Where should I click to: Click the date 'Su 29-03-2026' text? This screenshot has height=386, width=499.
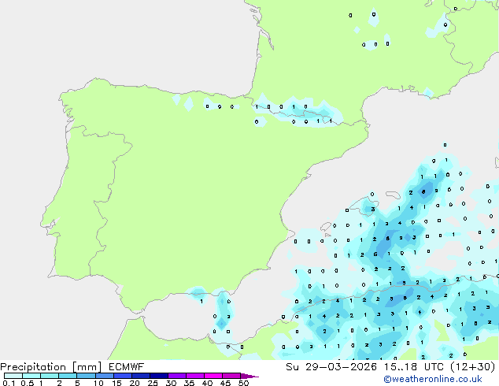click(331, 367)
